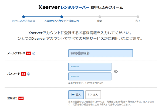Click the first progress step circle

23,16
